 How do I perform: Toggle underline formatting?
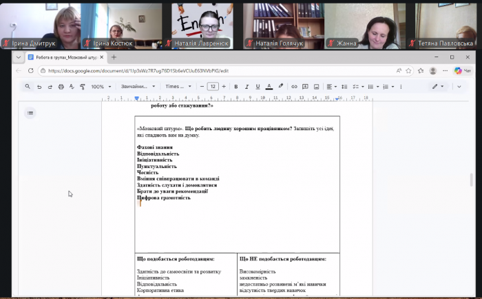point(258,87)
